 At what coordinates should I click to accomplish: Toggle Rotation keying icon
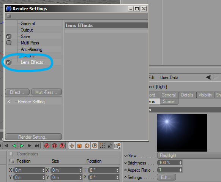tap(87, 146)
